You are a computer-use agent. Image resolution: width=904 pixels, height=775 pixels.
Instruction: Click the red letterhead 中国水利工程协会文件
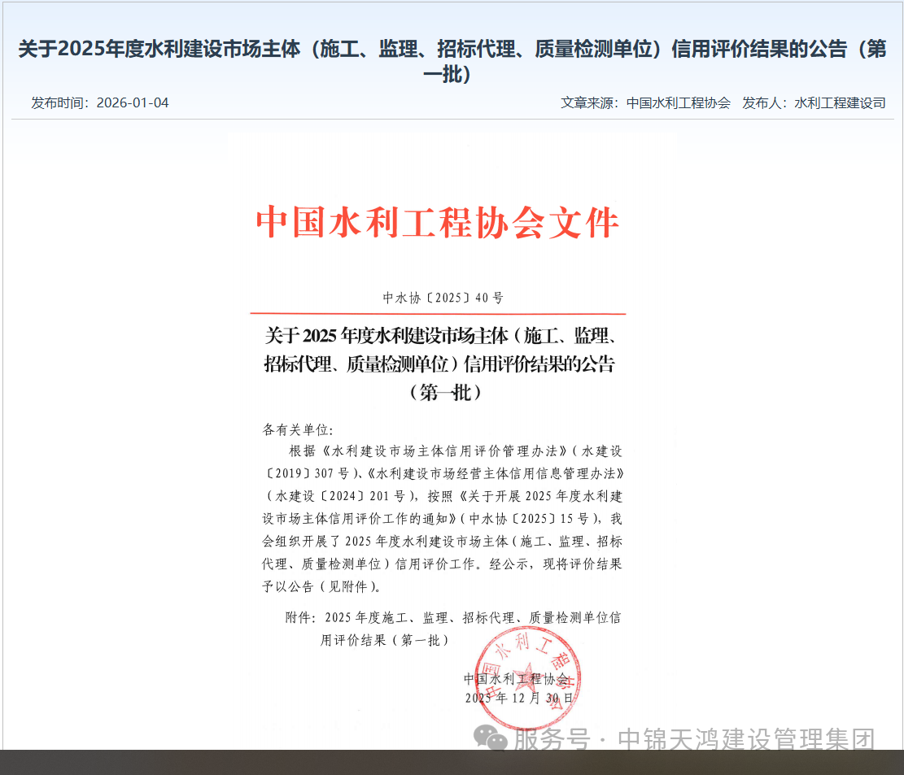point(438,223)
